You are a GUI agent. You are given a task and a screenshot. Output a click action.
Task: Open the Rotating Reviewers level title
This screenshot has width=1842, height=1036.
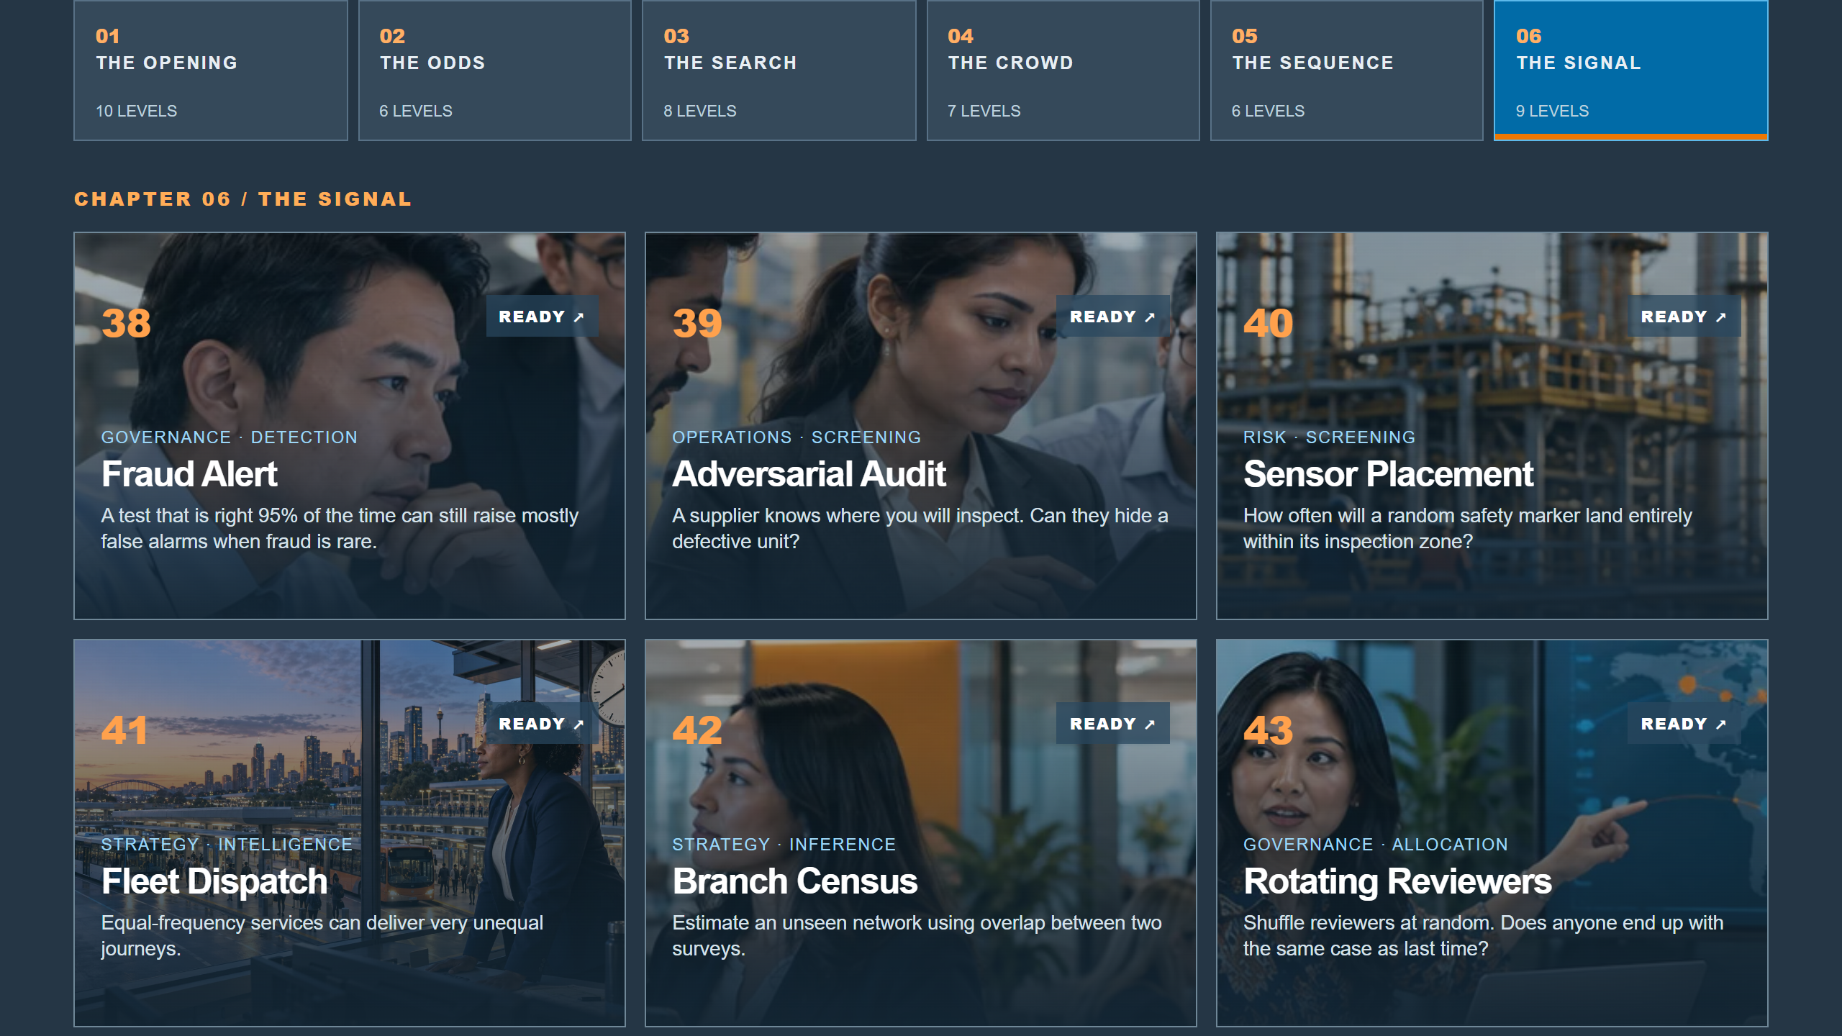1397,881
